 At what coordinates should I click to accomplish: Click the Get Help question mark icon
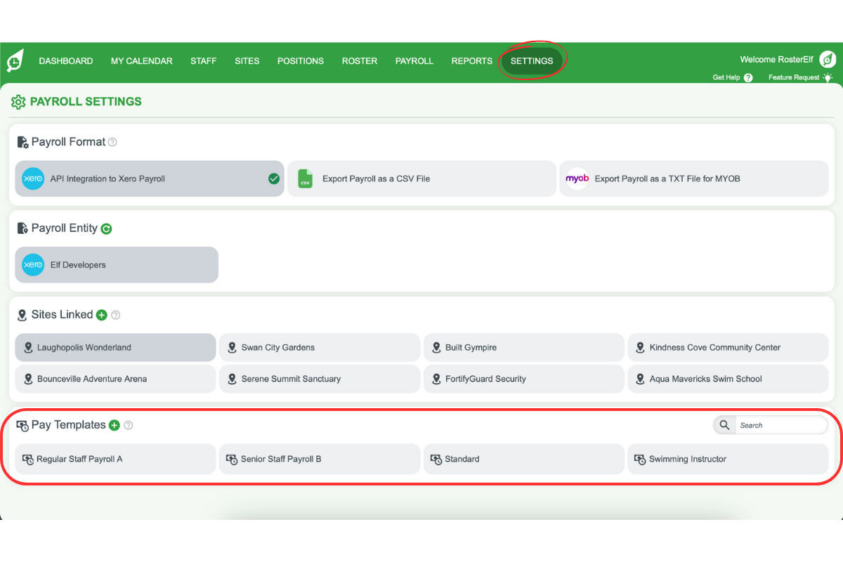click(x=749, y=78)
